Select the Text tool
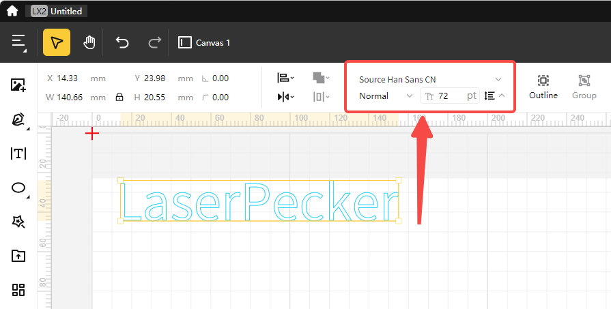This screenshot has width=611, height=309. [18, 153]
